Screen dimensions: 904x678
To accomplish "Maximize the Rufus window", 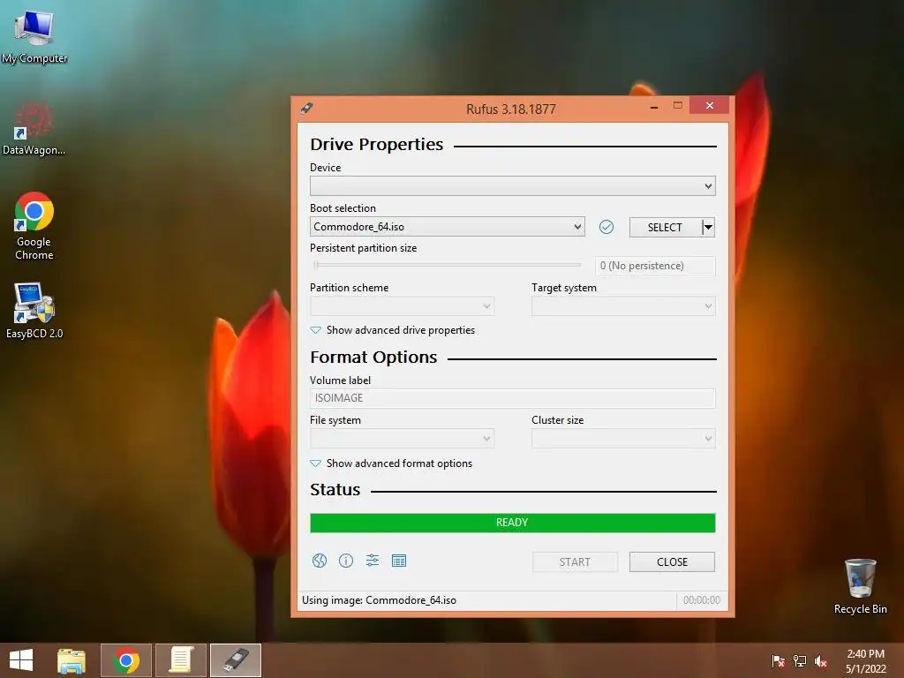I will tap(678, 106).
